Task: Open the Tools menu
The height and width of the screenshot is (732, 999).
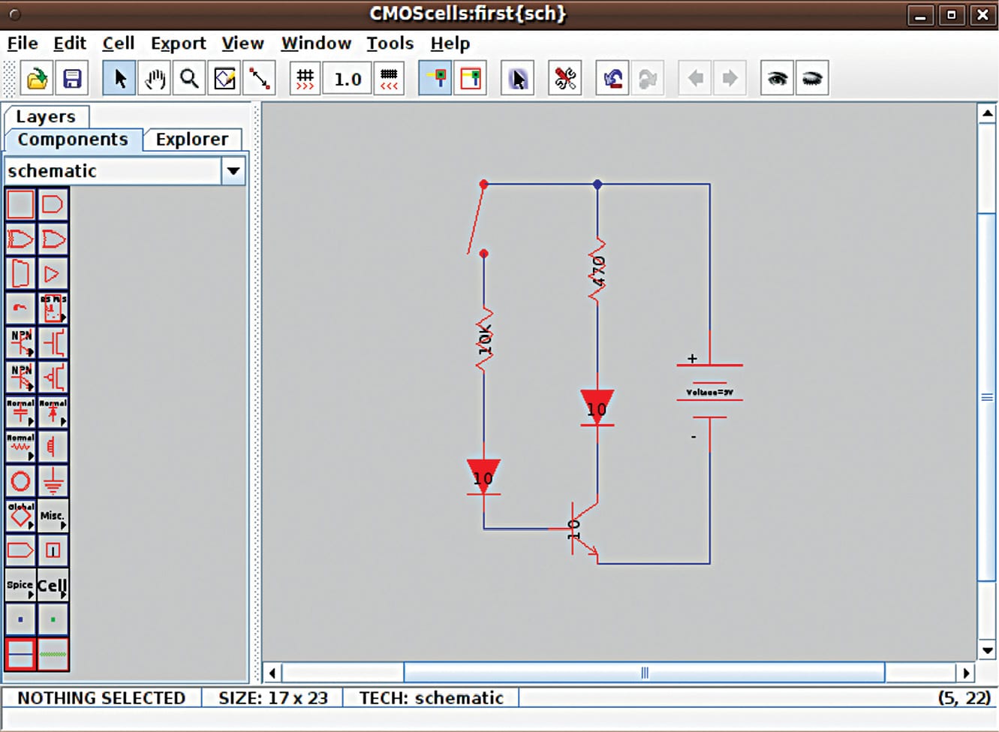Action: (390, 44)
